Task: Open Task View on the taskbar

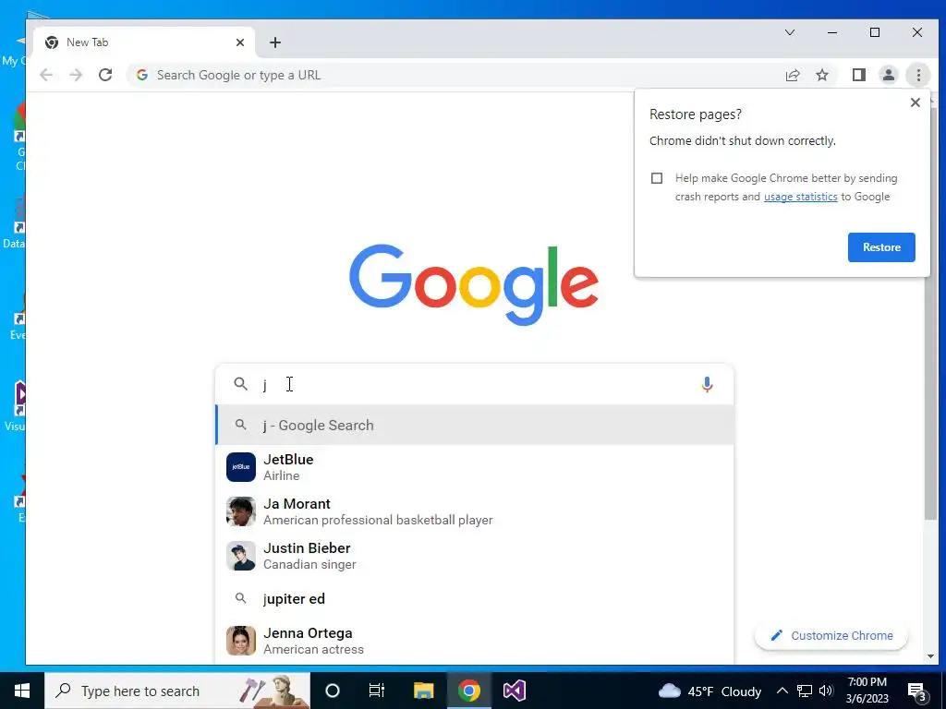Action: point(377,691)
